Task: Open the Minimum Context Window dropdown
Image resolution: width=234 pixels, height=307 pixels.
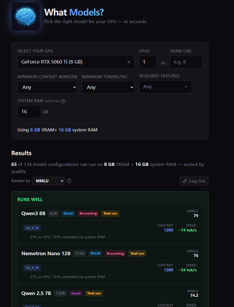Action: [x=47, y=87]
